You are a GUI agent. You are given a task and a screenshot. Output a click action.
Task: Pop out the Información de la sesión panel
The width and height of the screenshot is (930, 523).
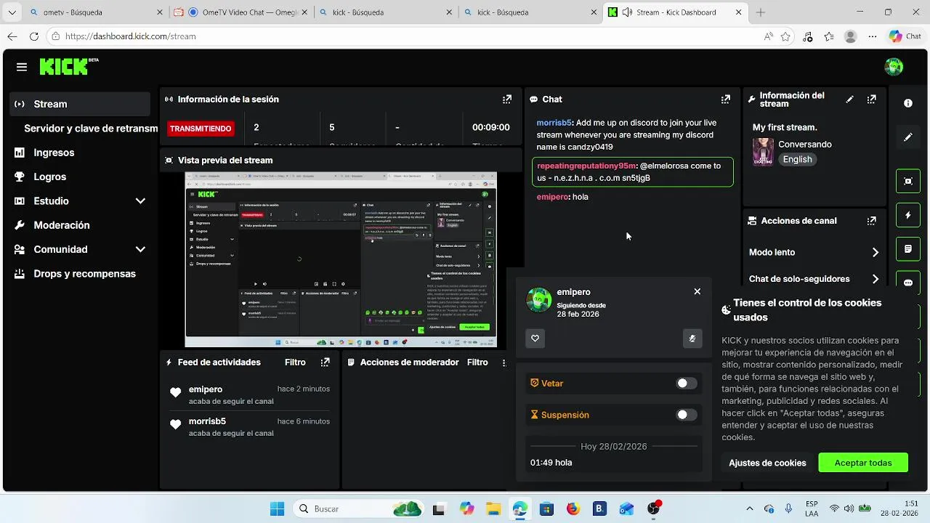coord(507,100)
